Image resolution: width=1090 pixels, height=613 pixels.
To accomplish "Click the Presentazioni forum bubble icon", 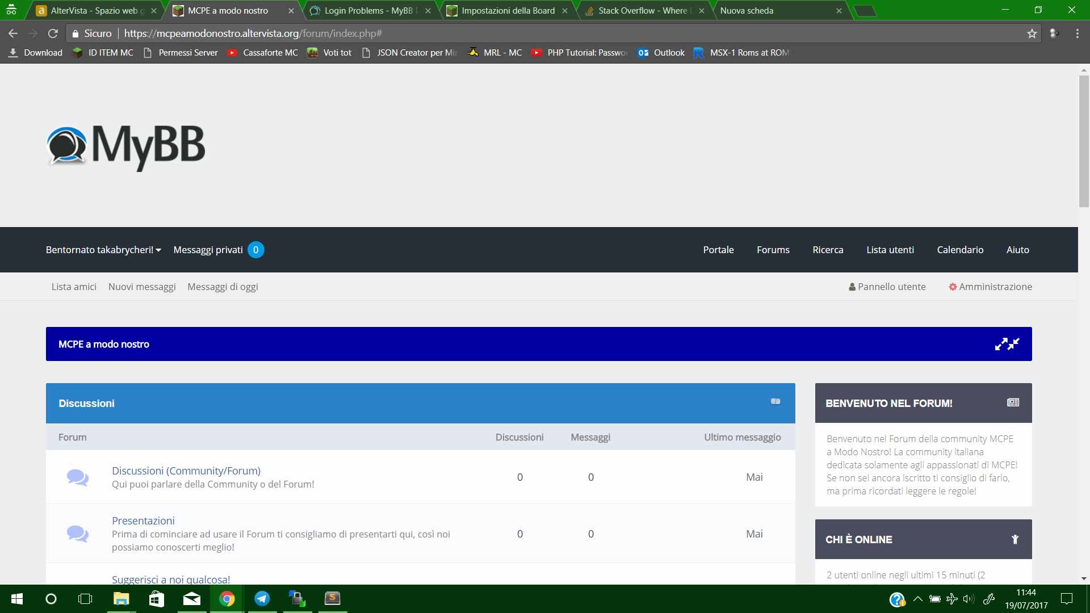I will coord(78,534).
